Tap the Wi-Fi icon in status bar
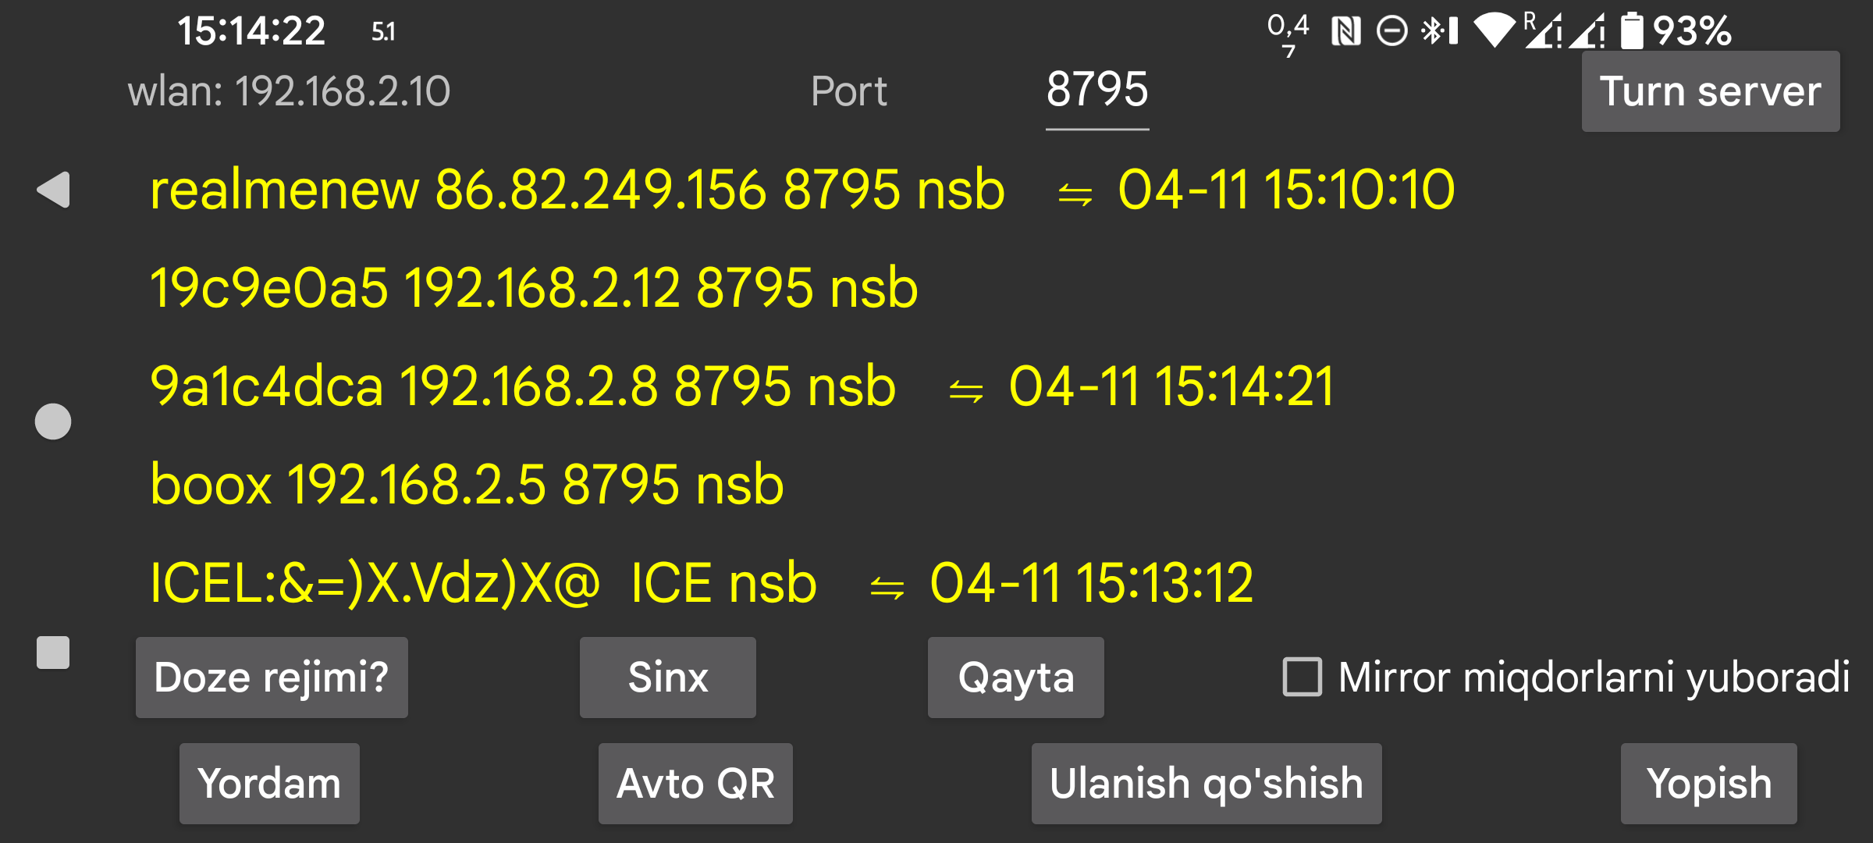The height and width of the screenshot is (843, 1873). [1494, 31]
